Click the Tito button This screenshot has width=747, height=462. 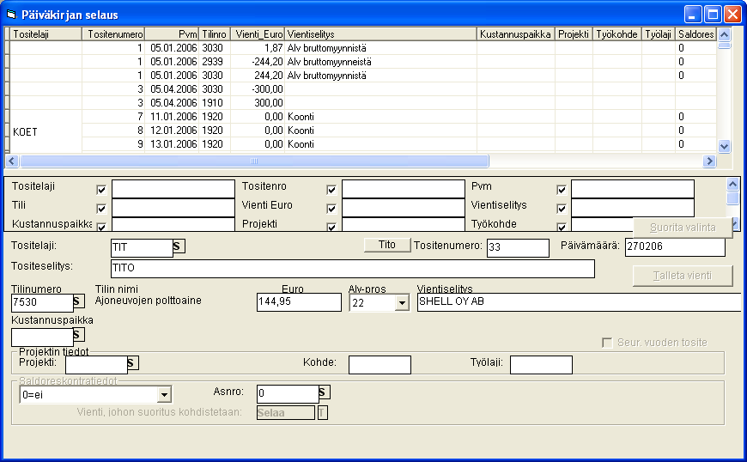[x=387, y=245]
